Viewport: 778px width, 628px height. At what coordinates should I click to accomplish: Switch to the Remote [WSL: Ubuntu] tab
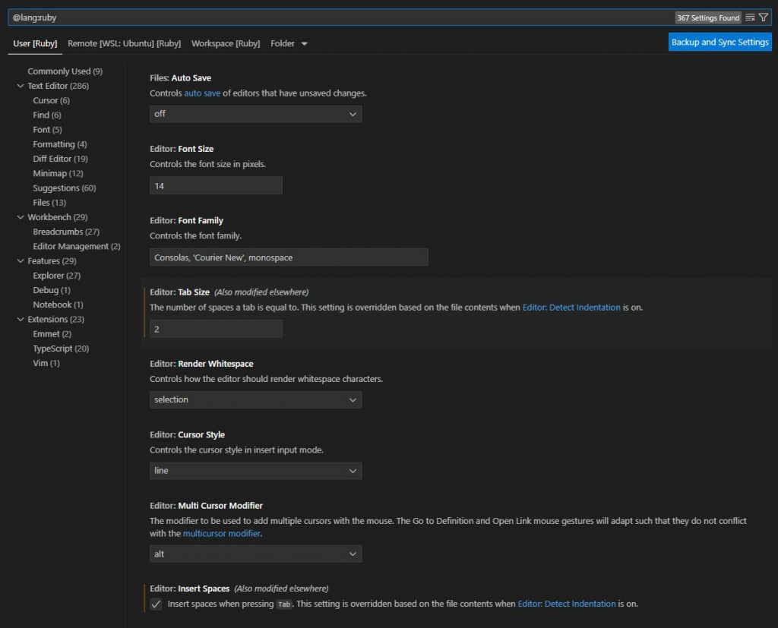tap(124, 43)
